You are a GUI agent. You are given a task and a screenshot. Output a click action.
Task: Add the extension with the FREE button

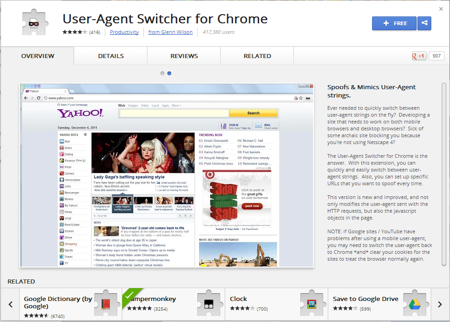coord(394,23)
